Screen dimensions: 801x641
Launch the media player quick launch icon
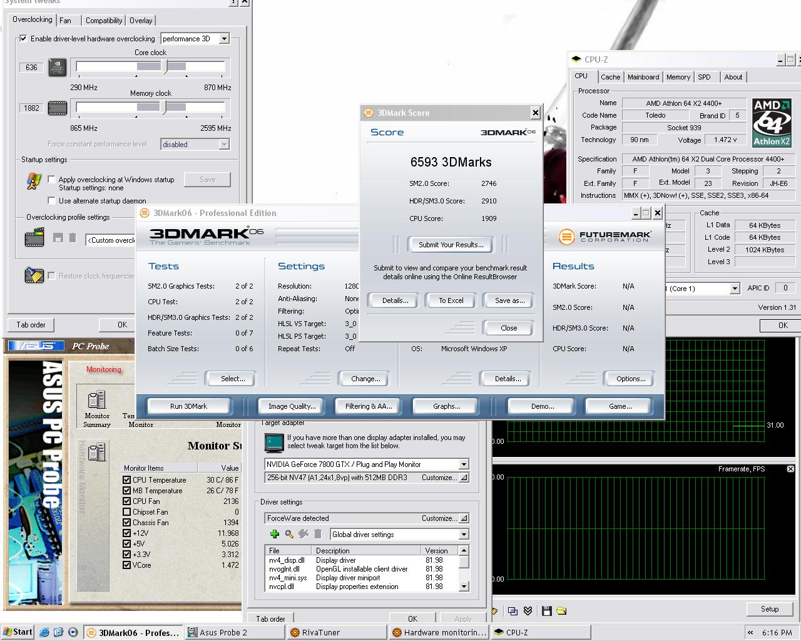click(x=73, y=632)
